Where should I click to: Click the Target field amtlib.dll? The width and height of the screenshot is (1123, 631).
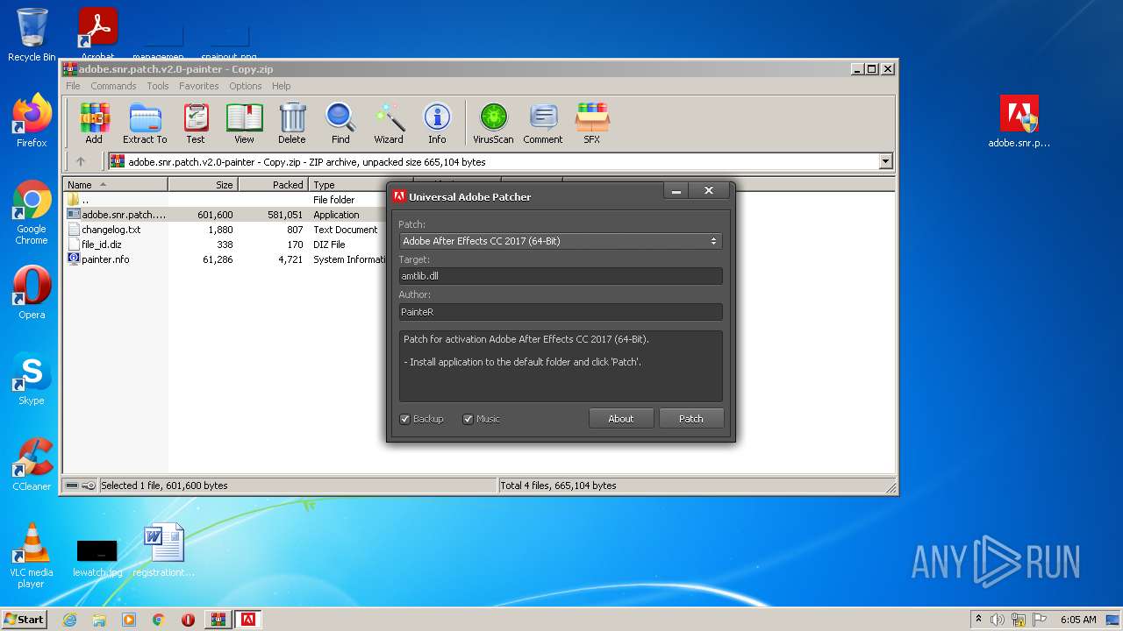[560, 276]
